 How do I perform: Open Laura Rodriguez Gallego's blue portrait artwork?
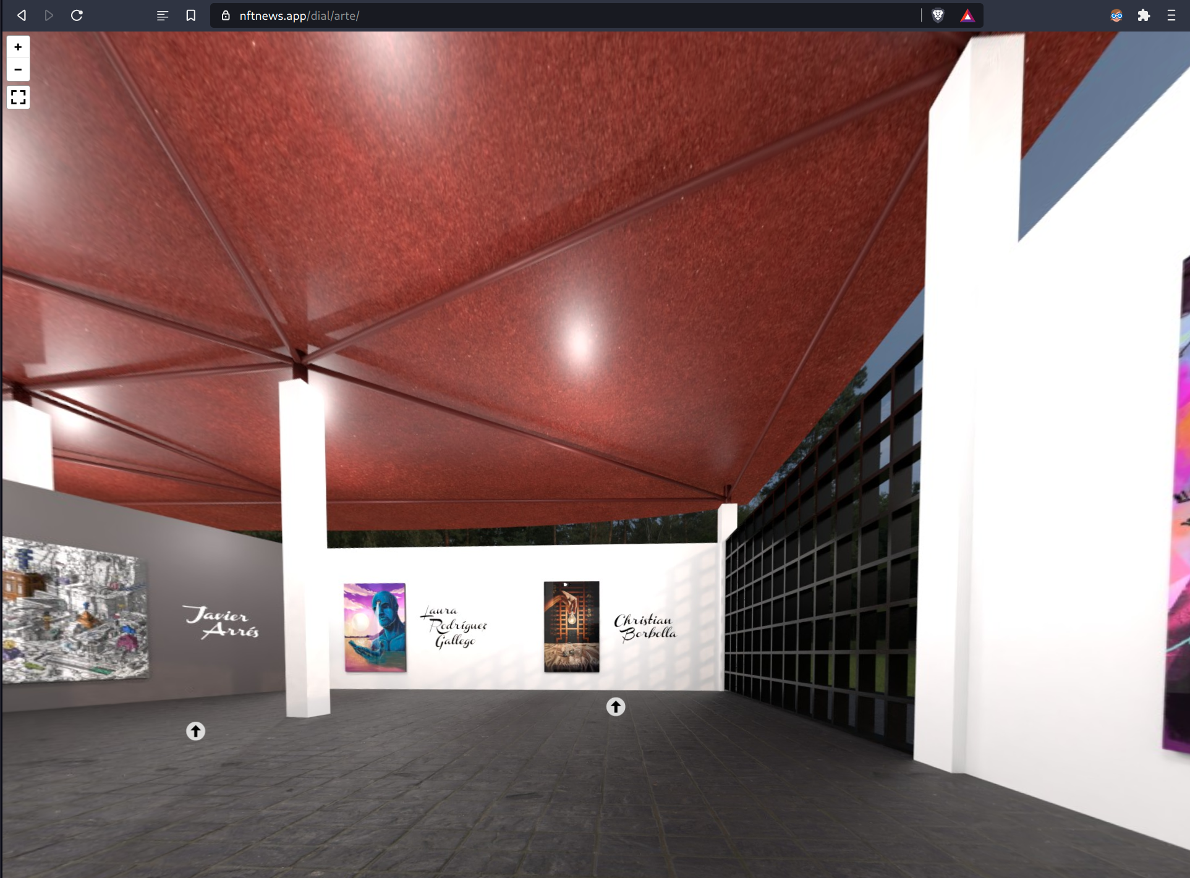[x=375, y=627]
